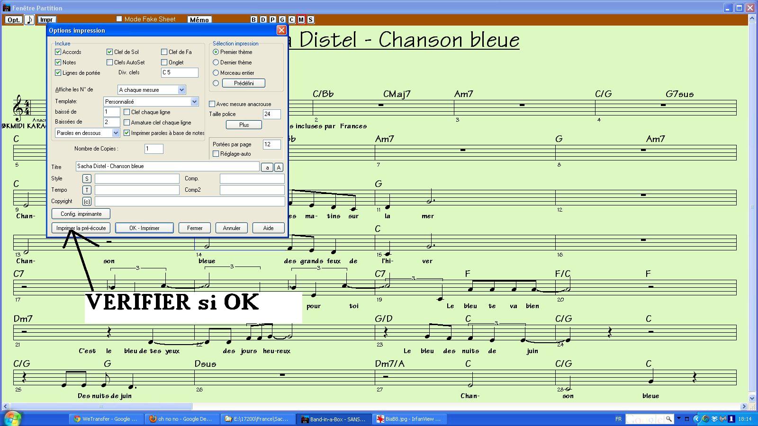Screen dimensions: 758x426
Task: Select the S soloist track button
Action: pyautogui.click(x=310, y=19)
